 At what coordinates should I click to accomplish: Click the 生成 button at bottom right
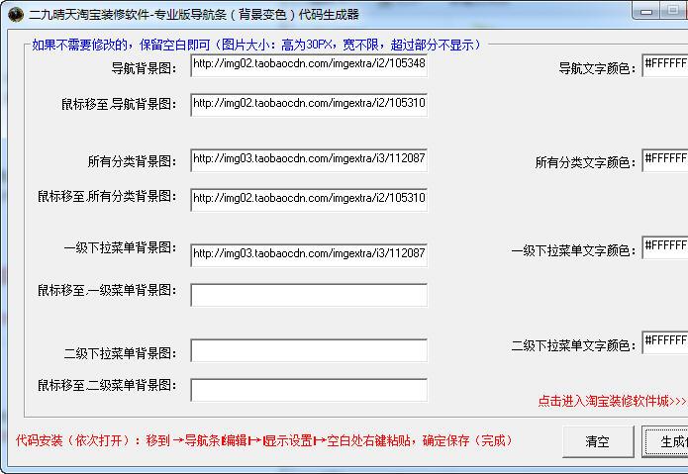click(665, 441)
